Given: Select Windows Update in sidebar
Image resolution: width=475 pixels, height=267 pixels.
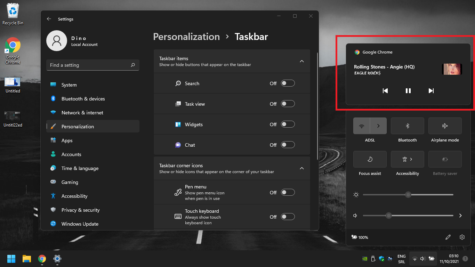Looking at the screenshot, I should (80, 224).
